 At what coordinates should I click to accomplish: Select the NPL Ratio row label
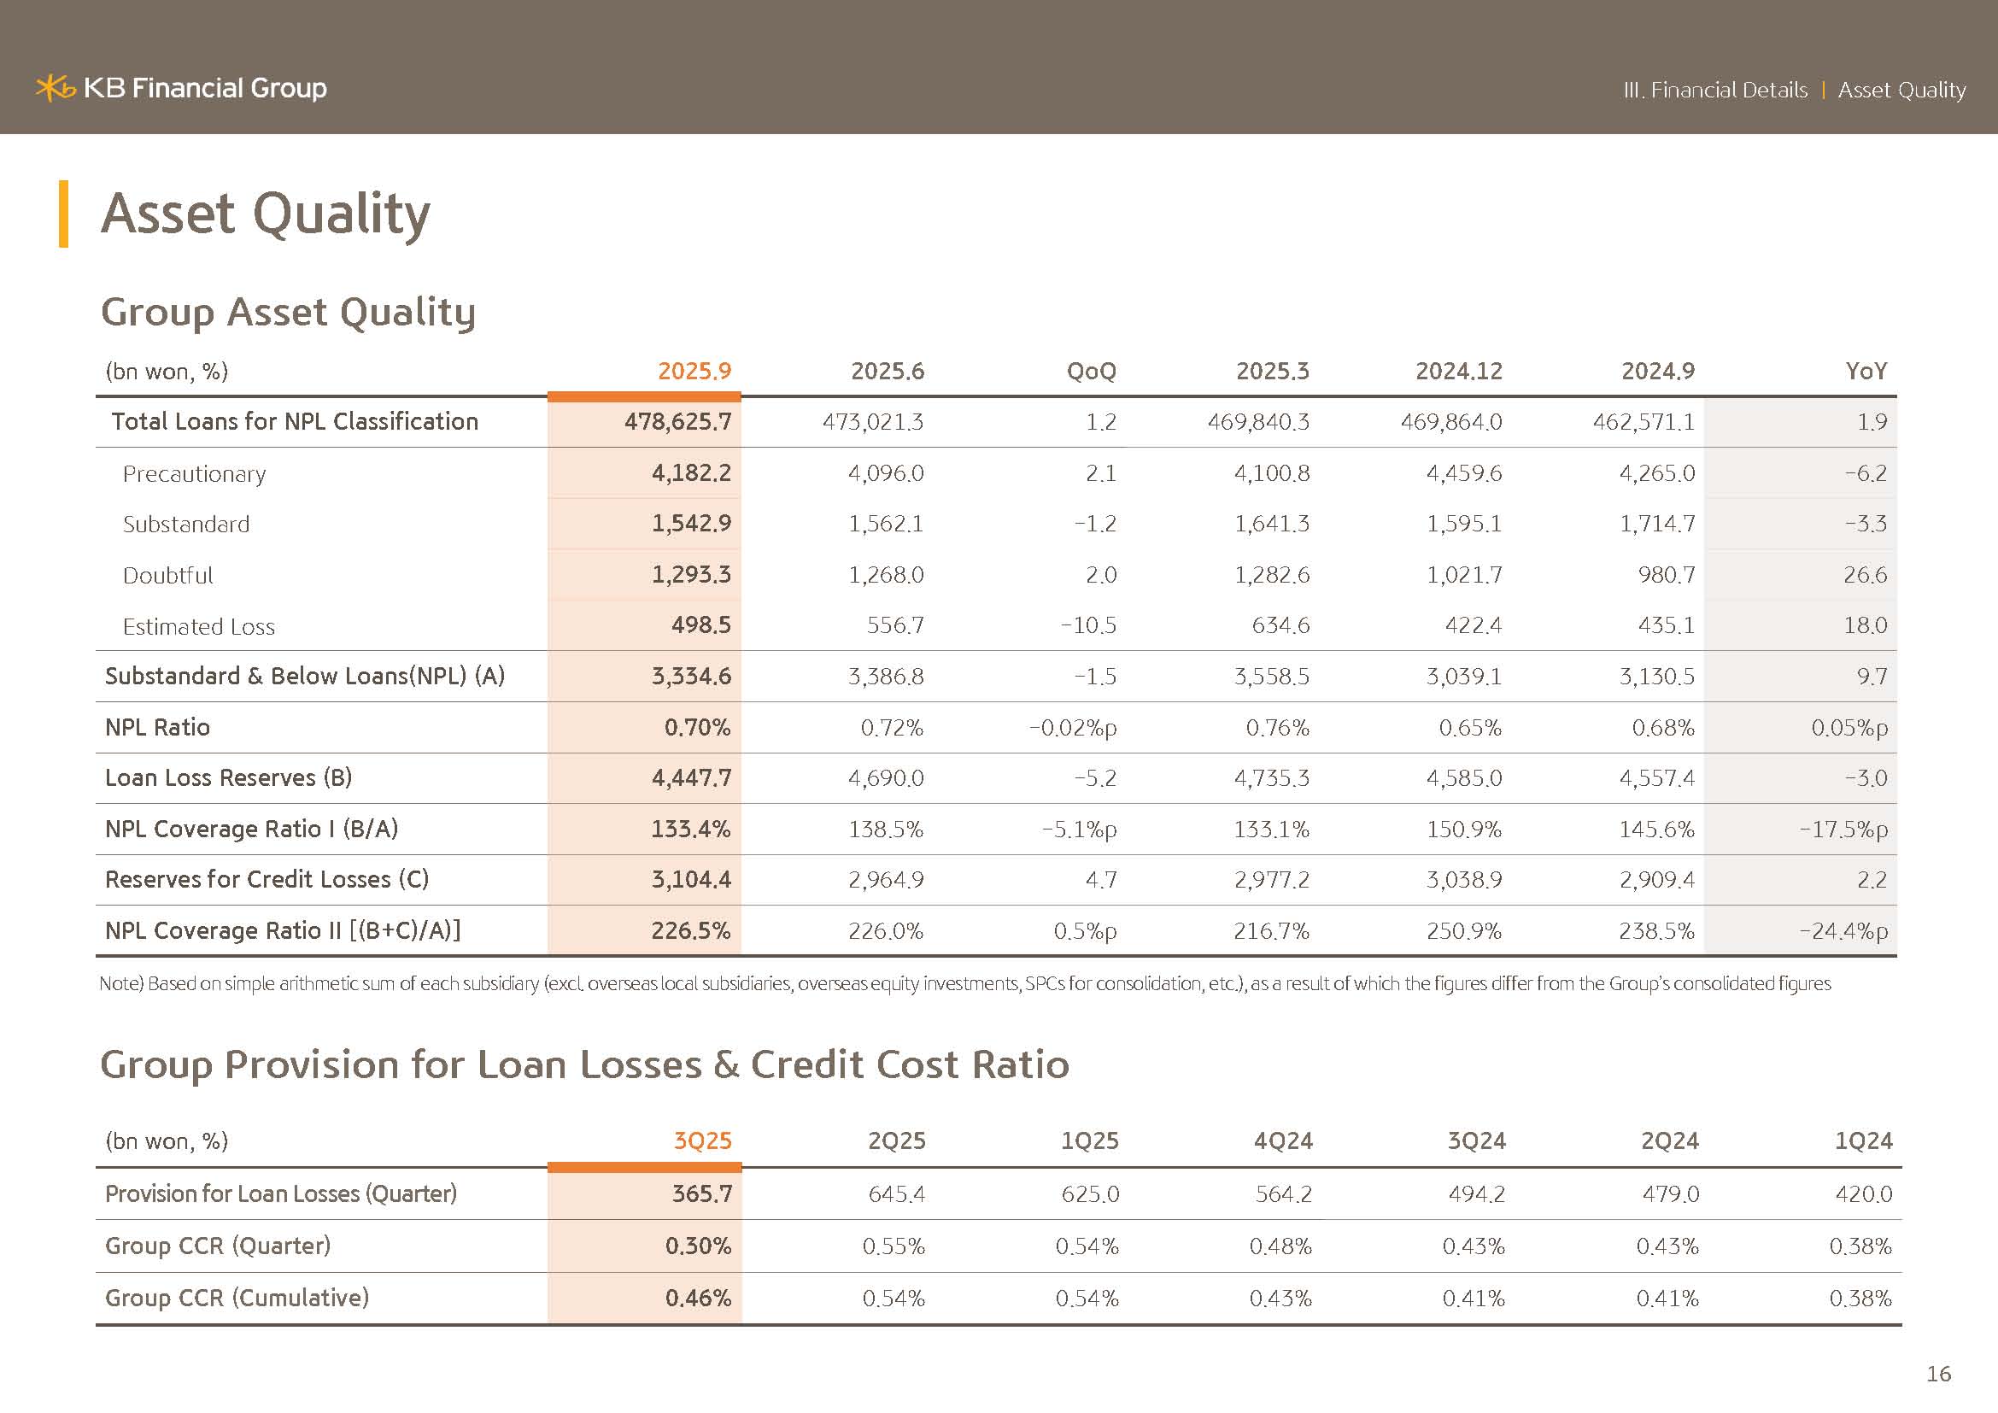click(157, 727)
